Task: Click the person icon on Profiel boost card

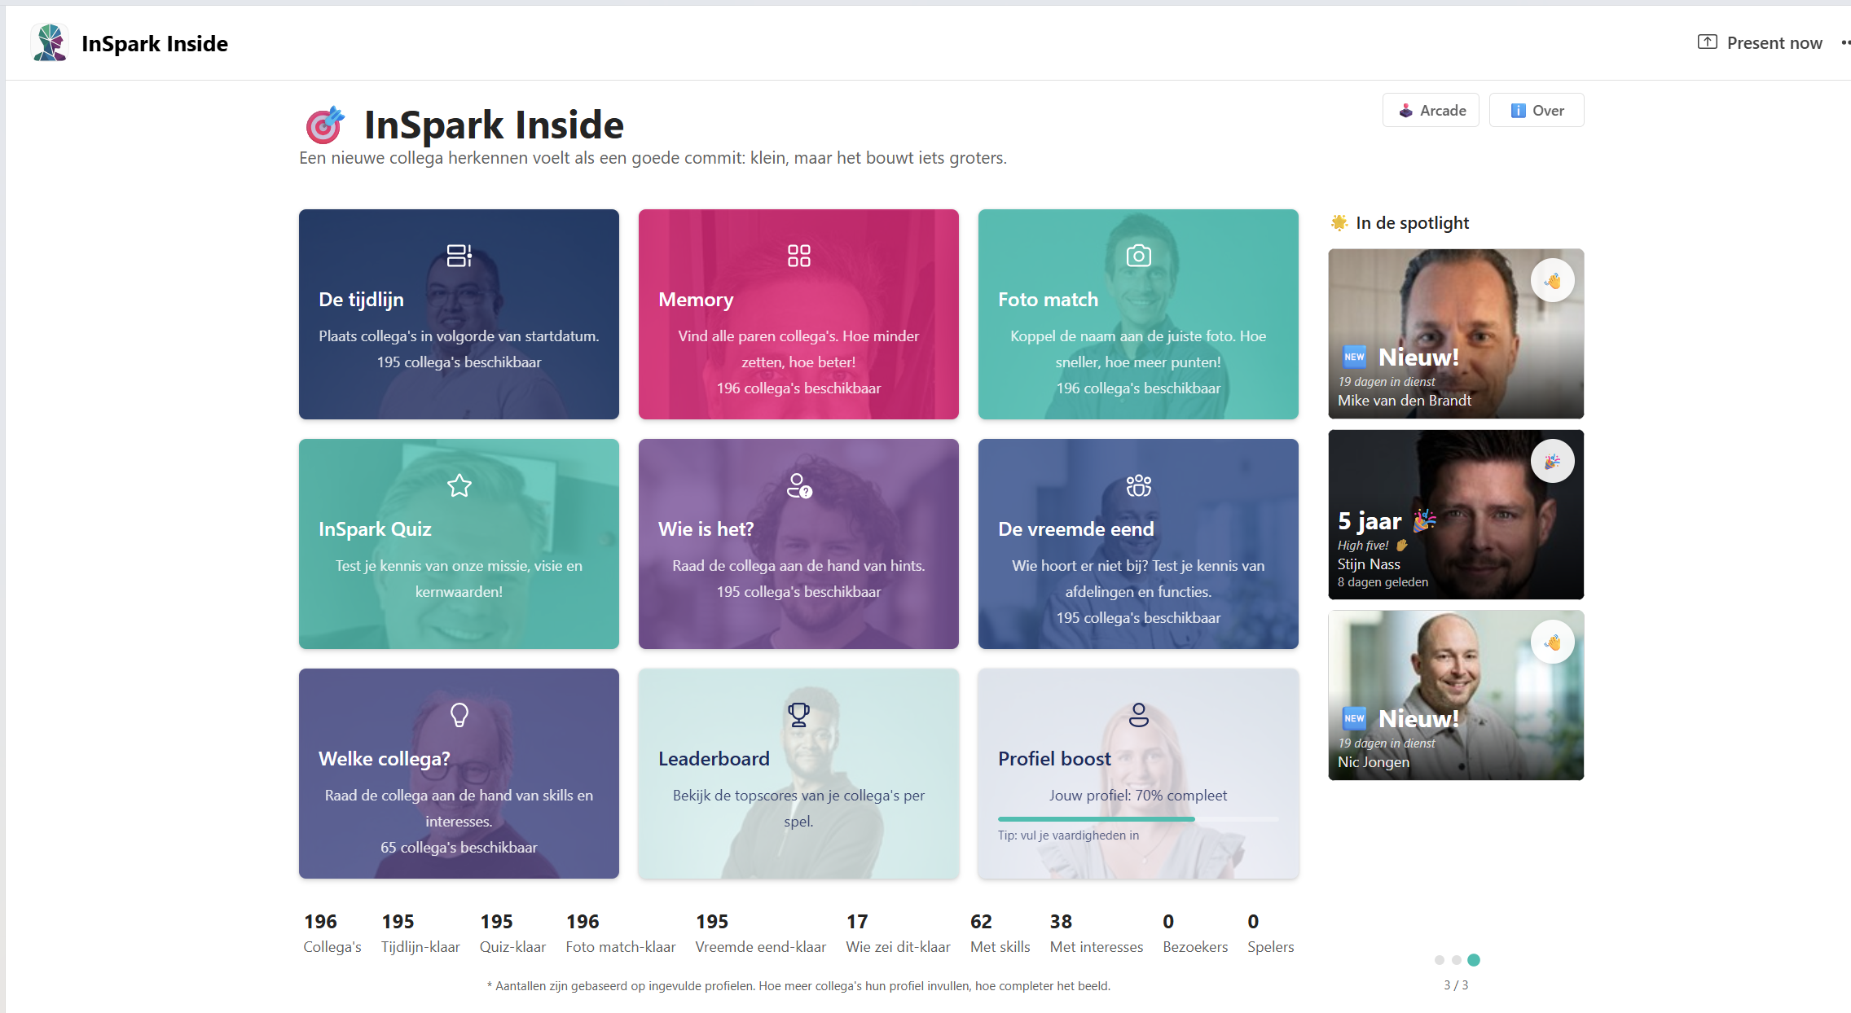Action: [1138, 715]
